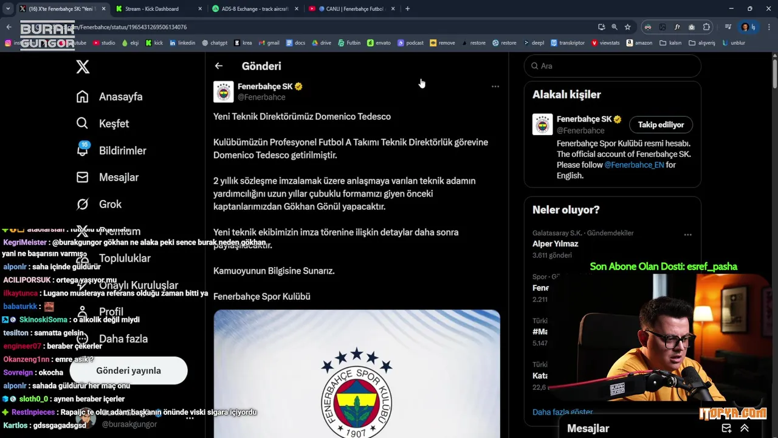Open the amazon bookmark
This screenshot has height=438, width=778.
[x=639, y=43]
